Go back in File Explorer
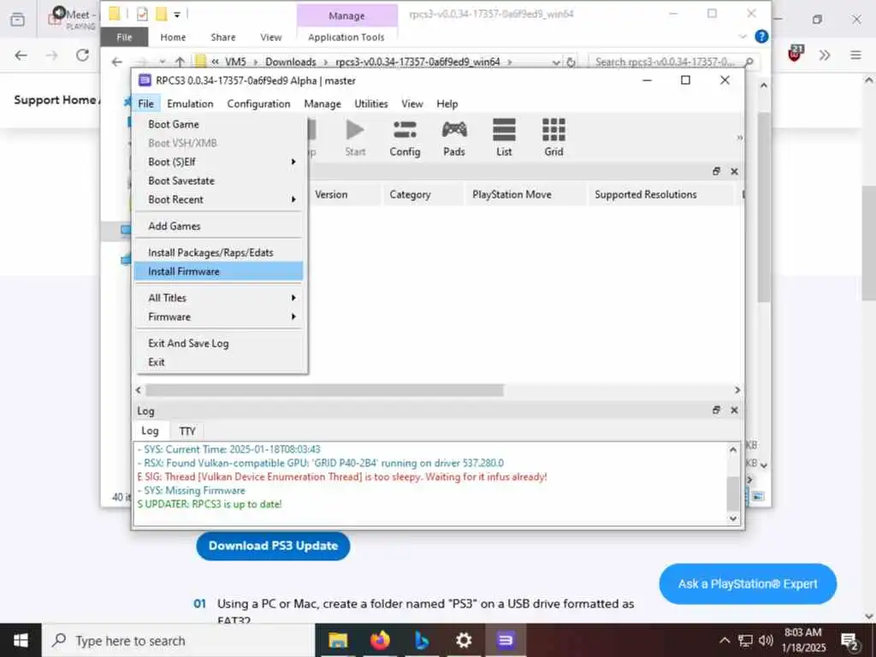 point(116,62)
